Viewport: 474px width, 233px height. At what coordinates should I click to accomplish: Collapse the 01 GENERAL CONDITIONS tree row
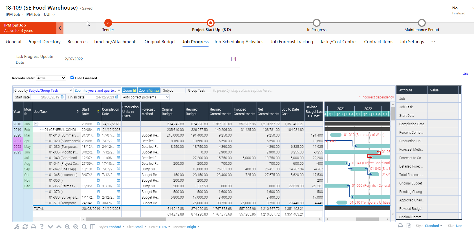tap(41, 129)
